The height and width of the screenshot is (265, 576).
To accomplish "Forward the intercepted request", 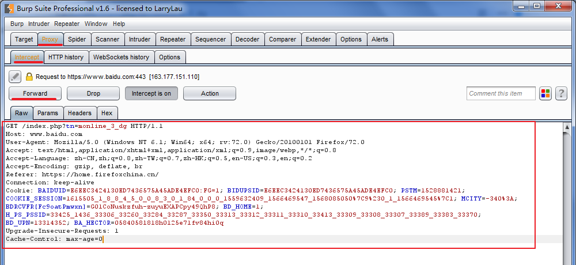I will click(x=35, y=93).
